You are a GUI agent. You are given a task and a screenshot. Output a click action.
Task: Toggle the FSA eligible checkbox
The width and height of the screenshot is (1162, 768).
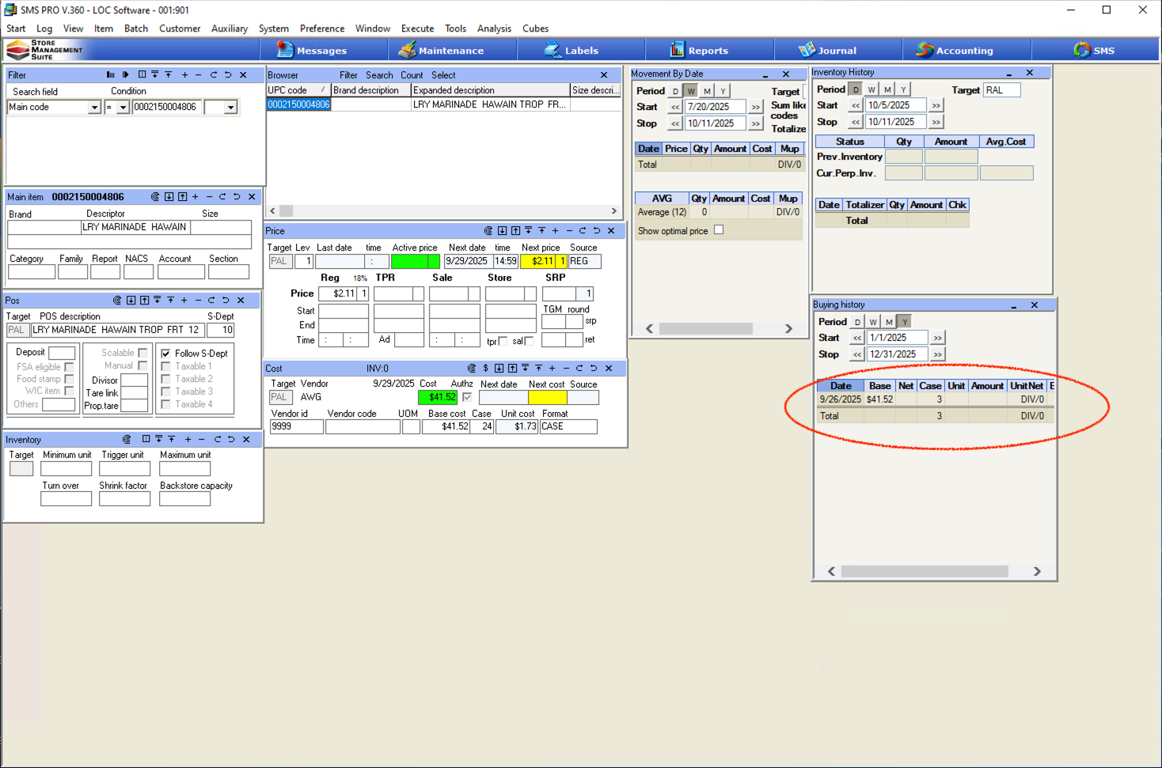click(69, 367)
